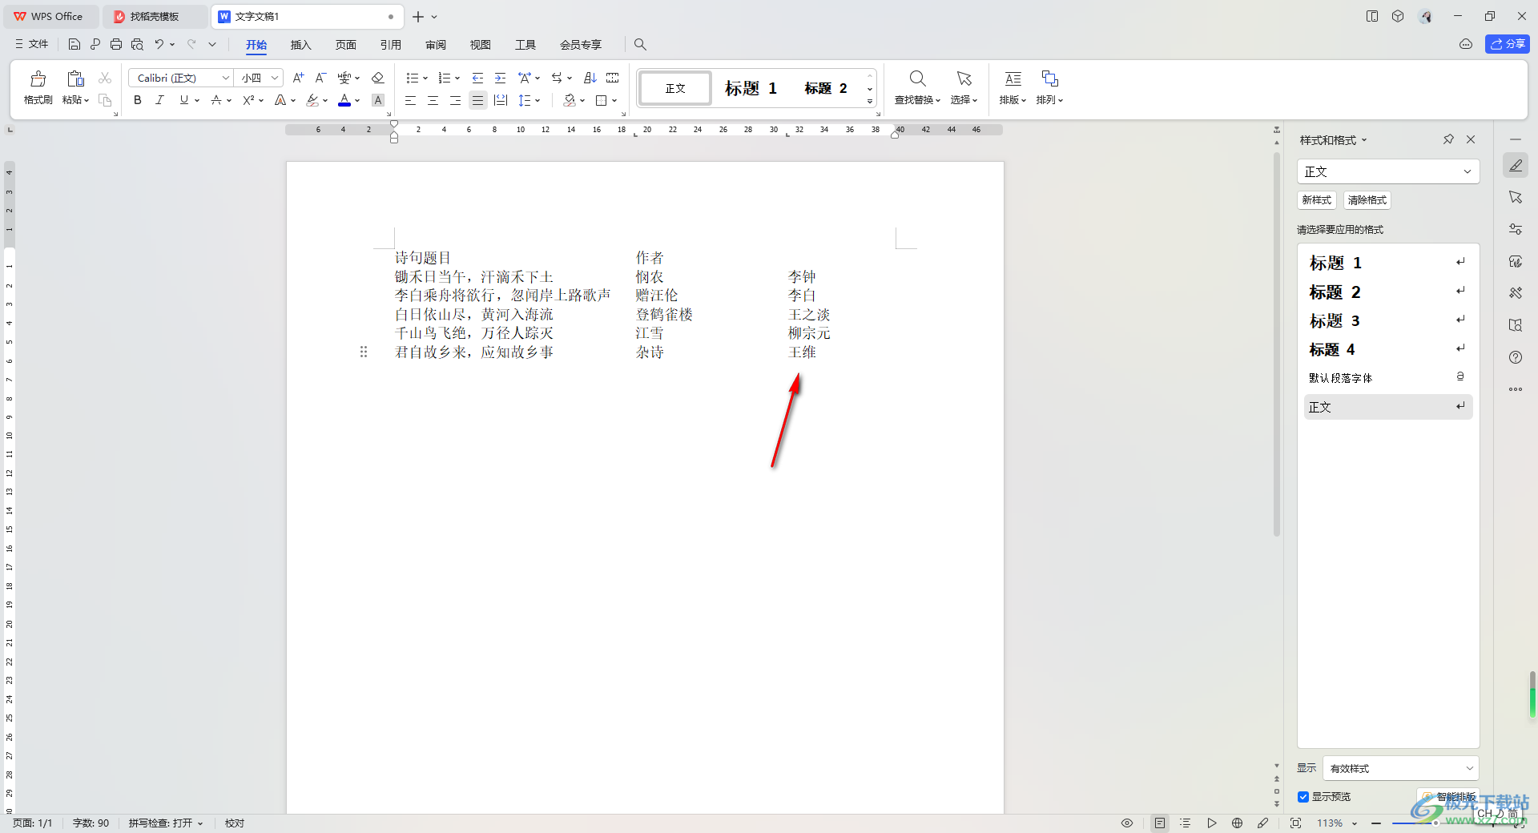1538x833 pixels.
Task: Expand the styles gallery more arrow
Action: pos(870,102)
